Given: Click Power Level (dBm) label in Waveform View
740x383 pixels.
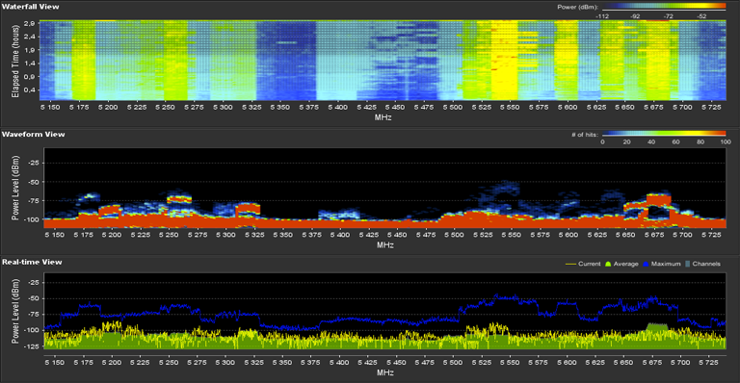Looking at the screenshot, I should click(15, 188).
